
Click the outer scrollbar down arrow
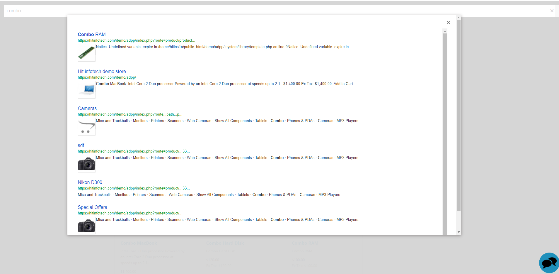459,232
